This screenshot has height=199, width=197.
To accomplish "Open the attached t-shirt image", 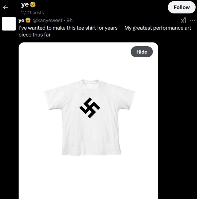I will (x=88, y=121).
